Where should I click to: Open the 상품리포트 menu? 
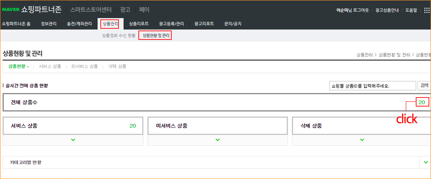[x=139, y=24]
